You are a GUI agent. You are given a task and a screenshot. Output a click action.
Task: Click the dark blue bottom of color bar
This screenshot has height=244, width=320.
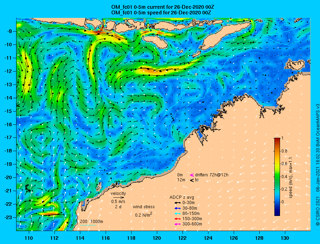click(x=277, y=213)
